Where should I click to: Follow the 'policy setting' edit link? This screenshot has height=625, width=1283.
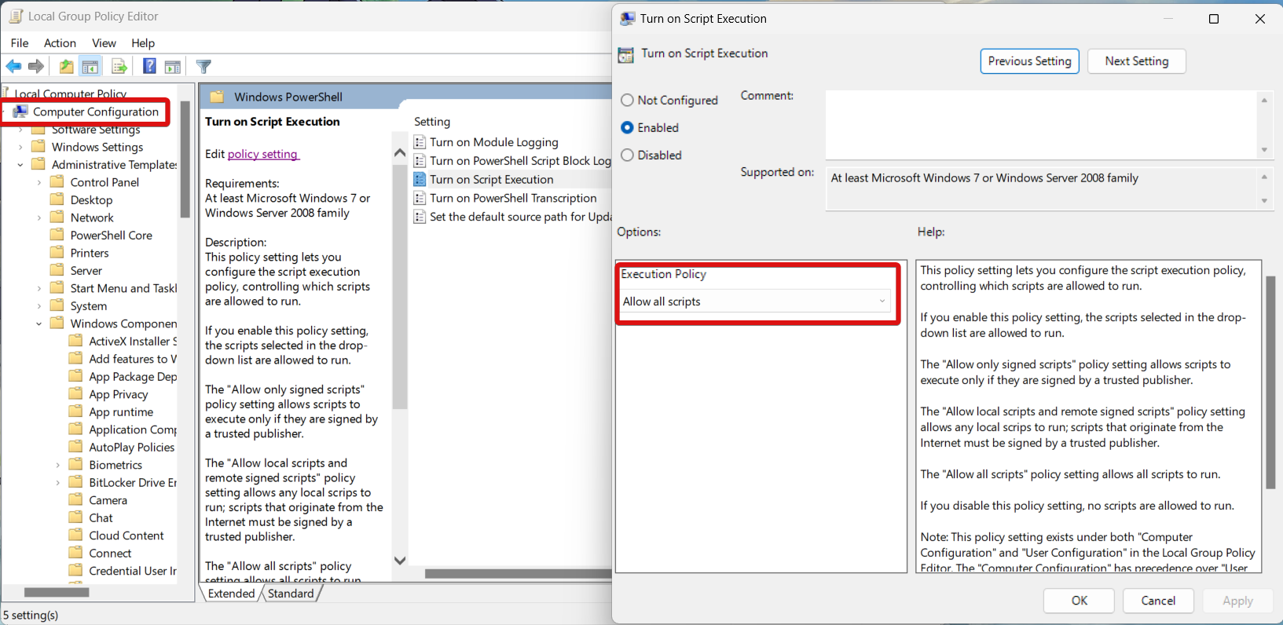pos(262,154)
